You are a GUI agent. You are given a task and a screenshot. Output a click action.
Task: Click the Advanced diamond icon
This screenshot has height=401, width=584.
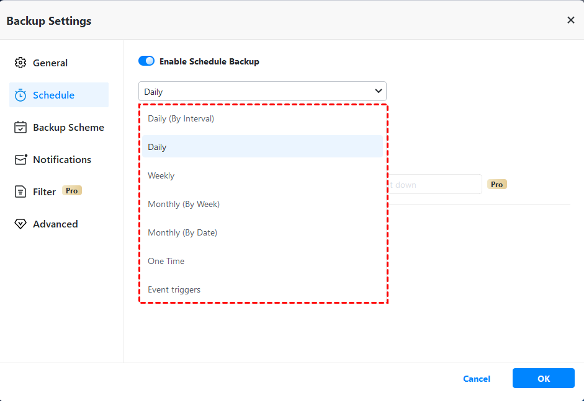pos(20,224)
